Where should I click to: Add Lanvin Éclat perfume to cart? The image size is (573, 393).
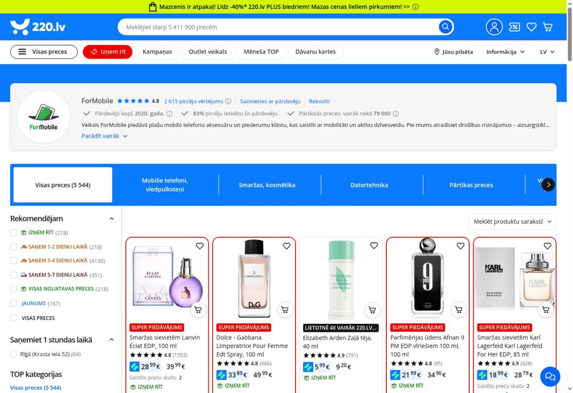pos(198,310)
